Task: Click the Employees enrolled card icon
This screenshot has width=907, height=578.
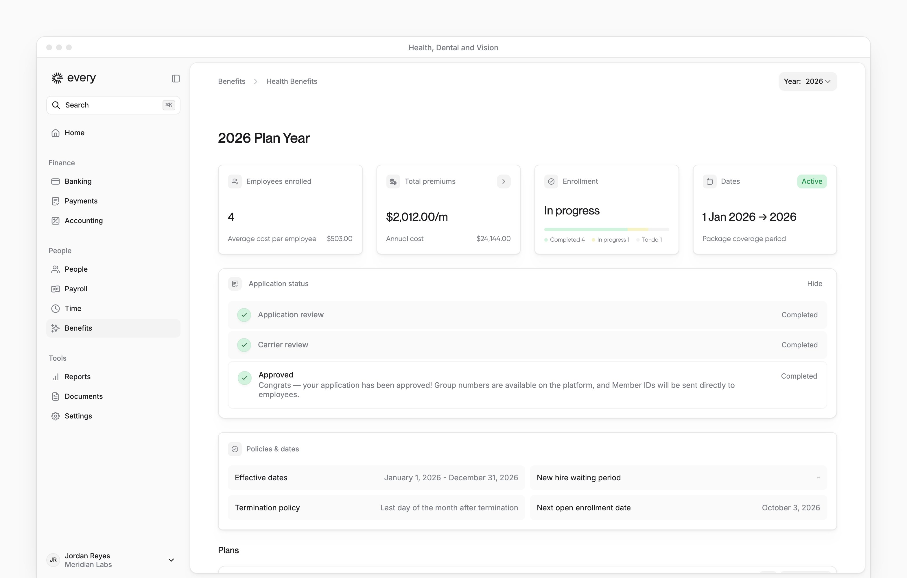Action: [235, 181]
